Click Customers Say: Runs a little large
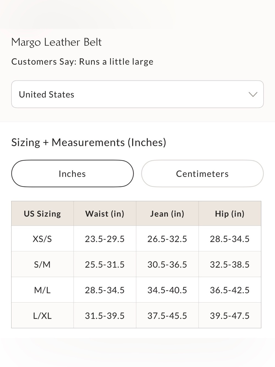275x367 pixels. pos(82,62)
